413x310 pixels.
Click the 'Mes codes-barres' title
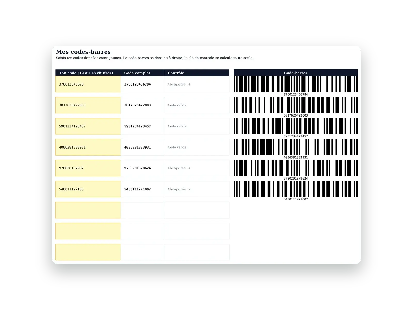[83, 52]
